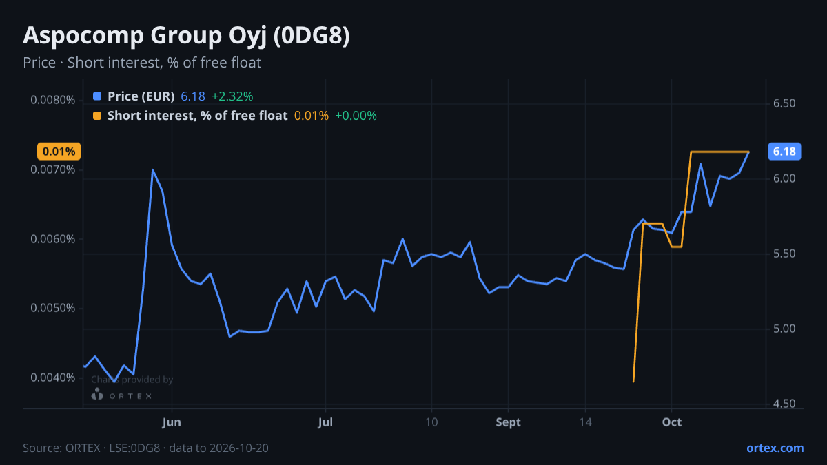The width and height of the screenshot is (827, 465).
Task: Click the orange Short interest legend swatch
Action: click(x=97, y=116)
